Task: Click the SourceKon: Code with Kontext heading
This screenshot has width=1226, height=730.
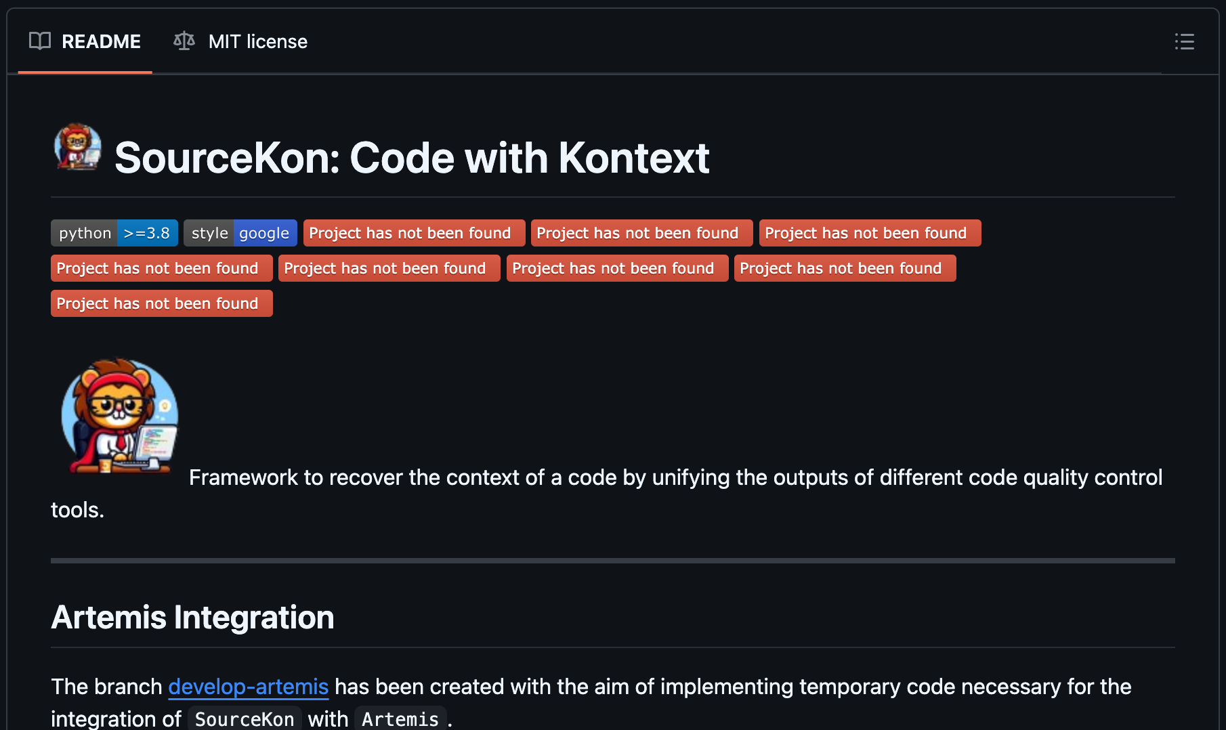Action: [412, 158]
